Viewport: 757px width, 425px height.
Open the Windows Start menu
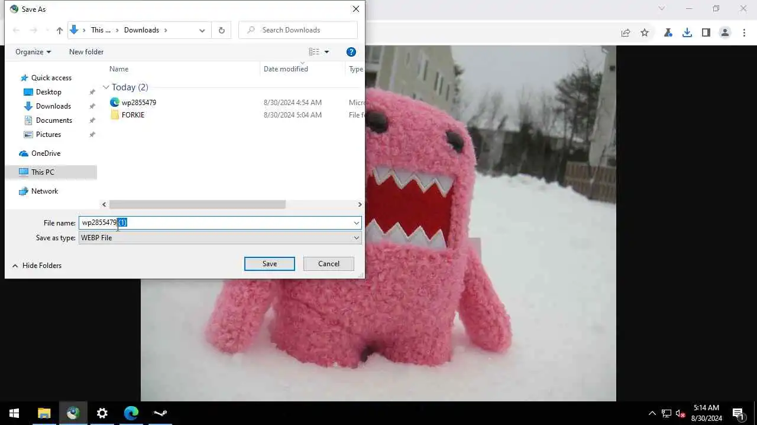(14, 413)
